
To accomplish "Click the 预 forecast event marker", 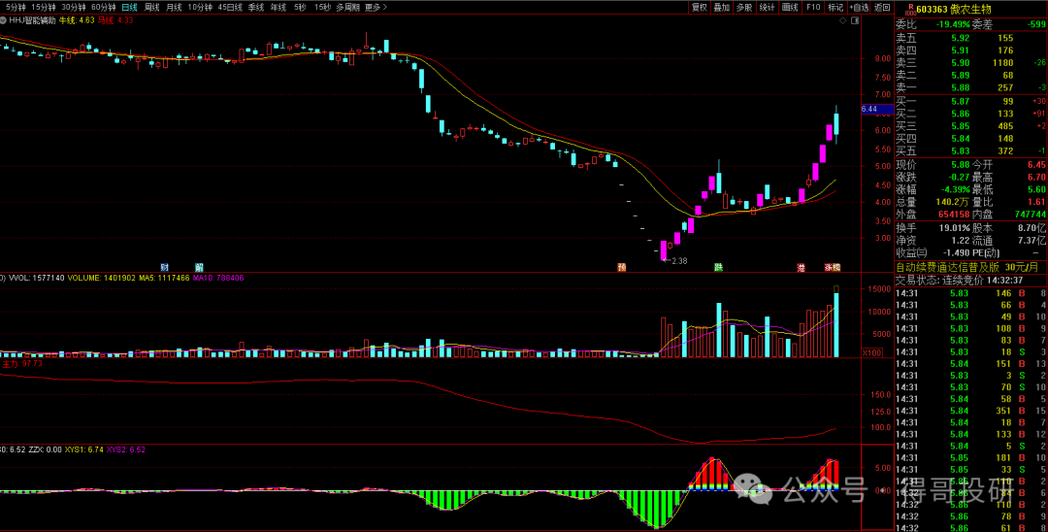I will (622, 267).
